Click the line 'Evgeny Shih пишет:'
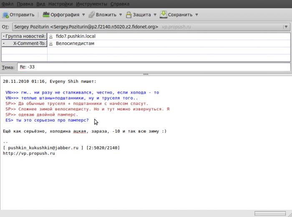 [73, 82]
